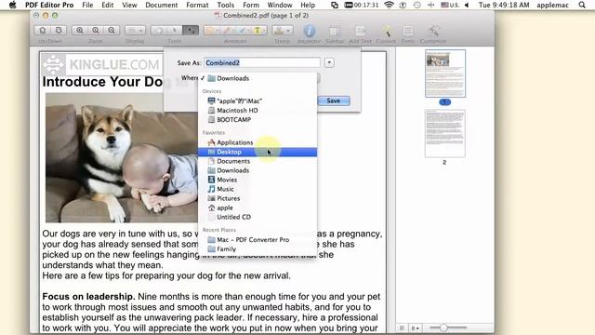This screenshot has width=595, height=335.
Task: Click into the Save As filename field
Action: [262, 62]
